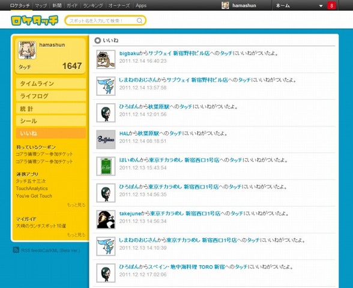This screenshot has height=288, width=353.
Task: Click takejune user link
Action: (130, 214)
